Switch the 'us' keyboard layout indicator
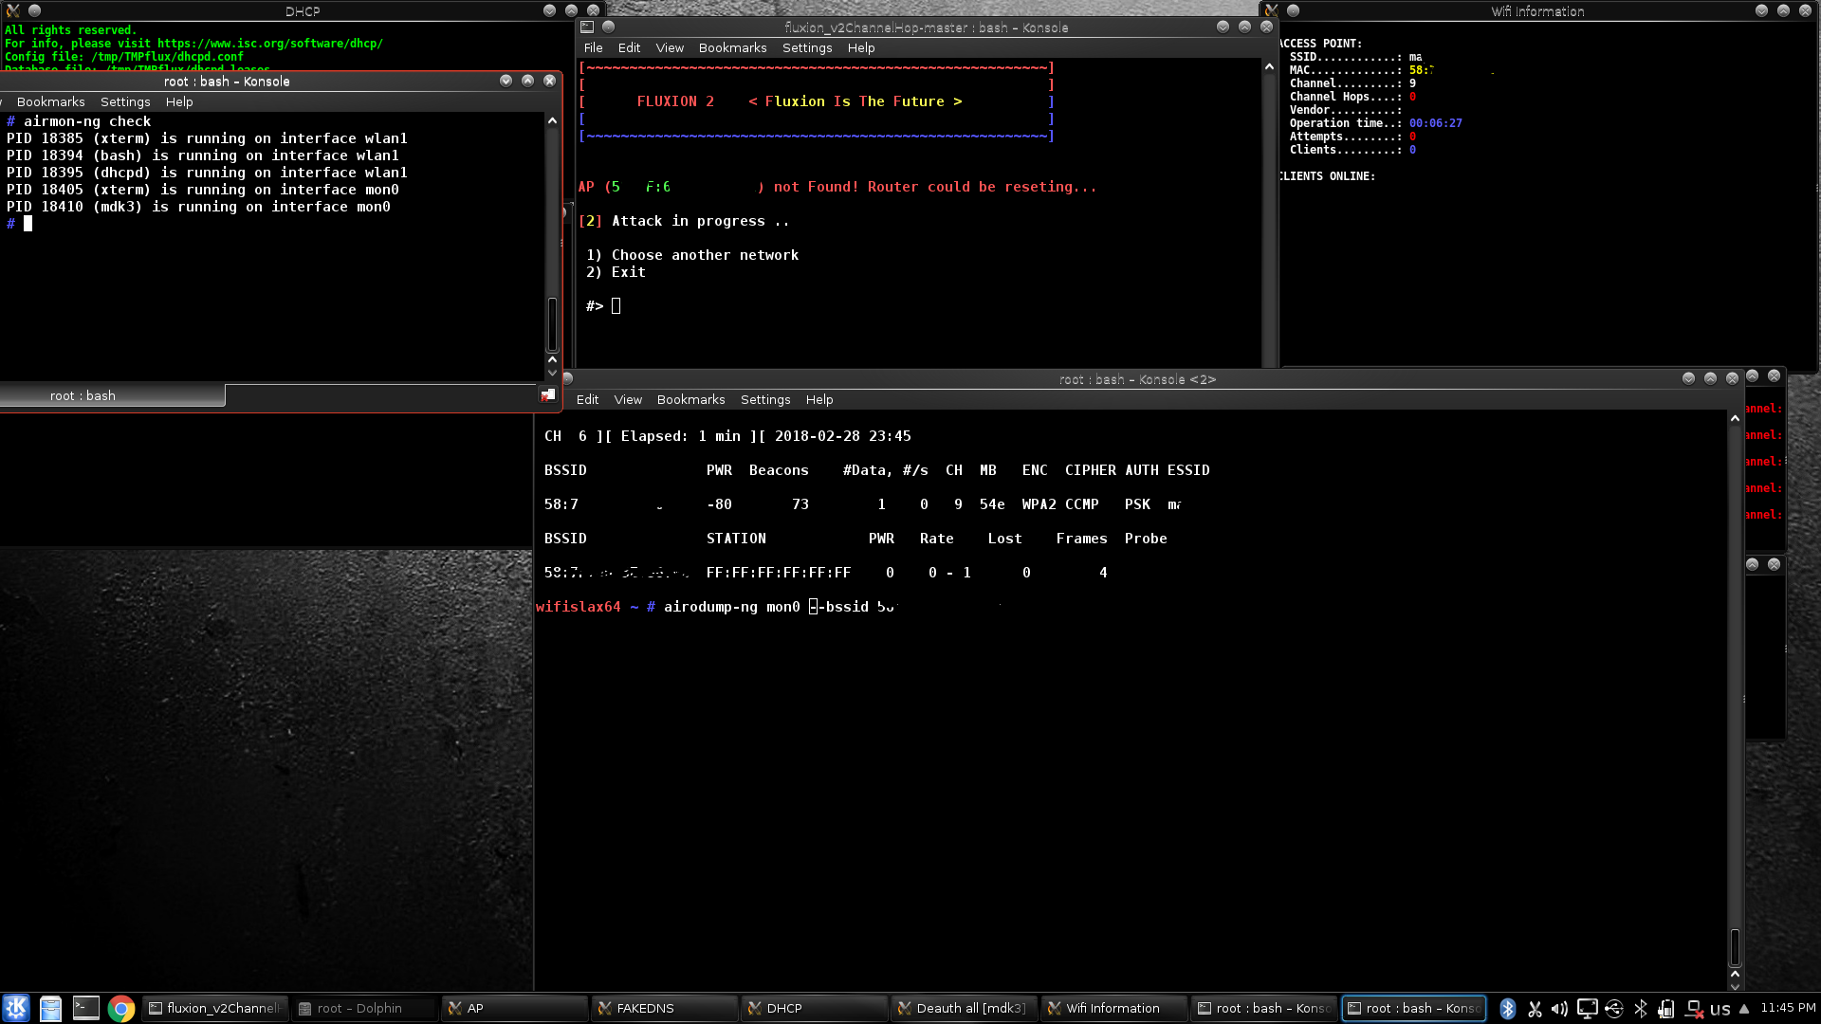 (x=1720, y=1010)
